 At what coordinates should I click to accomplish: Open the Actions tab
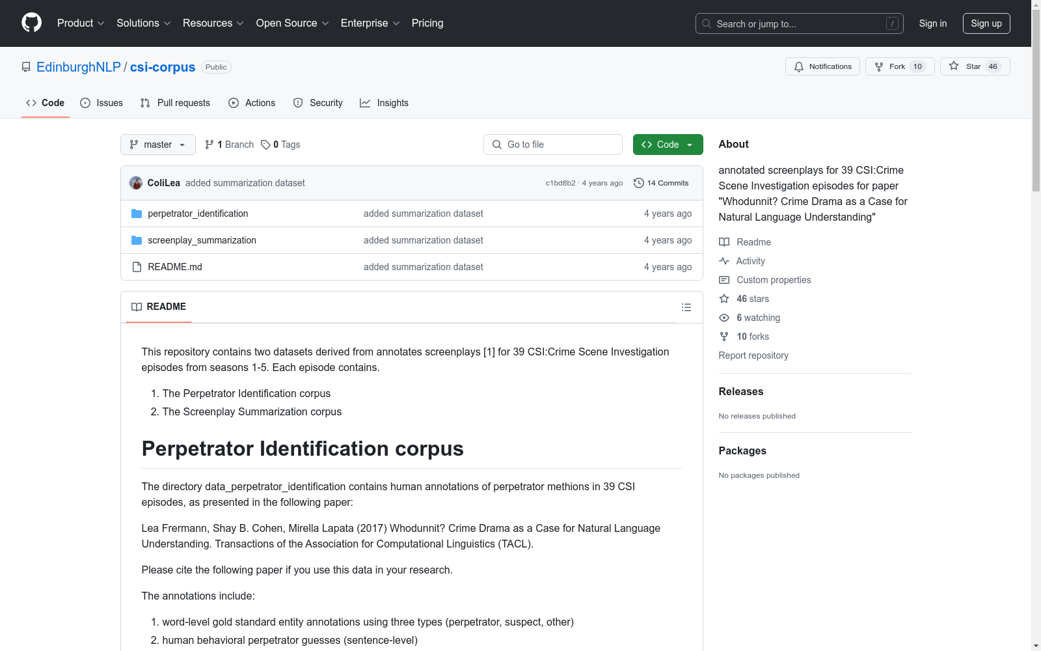pyautogui.click(x=252, y=103)
